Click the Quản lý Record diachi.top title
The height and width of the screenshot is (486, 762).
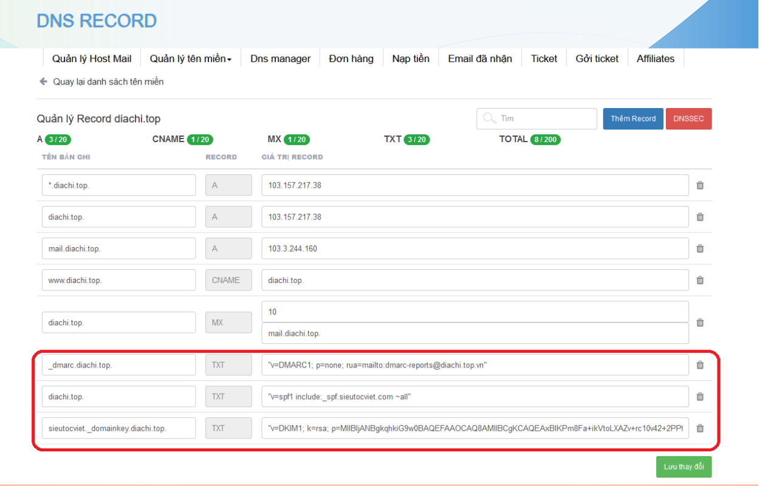click(98, 118)
